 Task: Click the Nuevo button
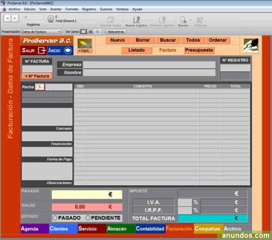point(117,40)
